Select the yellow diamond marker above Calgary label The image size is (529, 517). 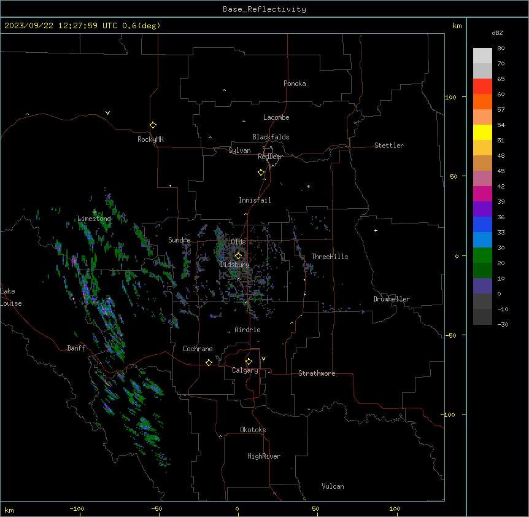pyautogui.click(x=249, y=362)
